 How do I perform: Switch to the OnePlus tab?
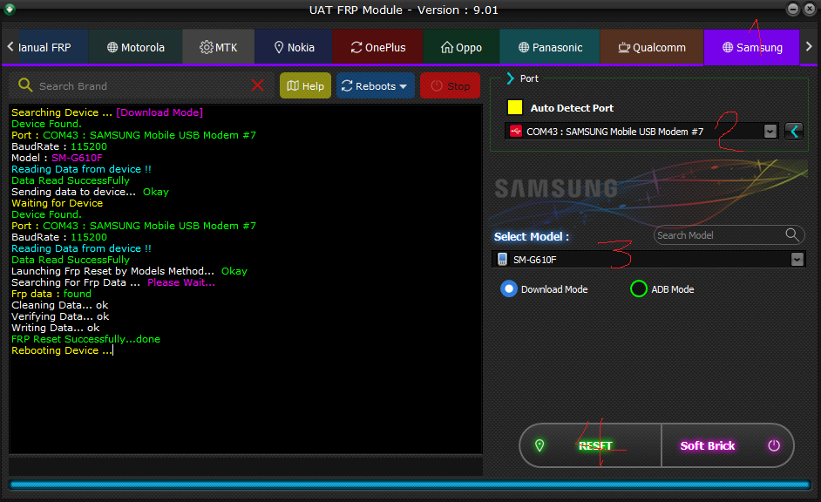point(377,47)
